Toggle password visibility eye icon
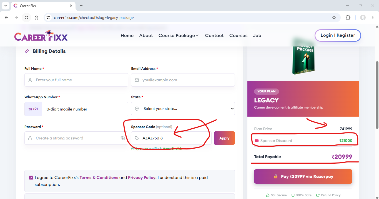The width and height of the screenshot is (379, 199). coord(123,138)
